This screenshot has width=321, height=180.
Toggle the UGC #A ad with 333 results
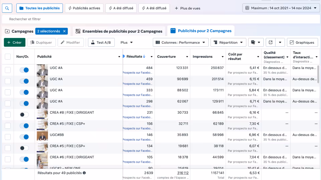tap(24, 92)
